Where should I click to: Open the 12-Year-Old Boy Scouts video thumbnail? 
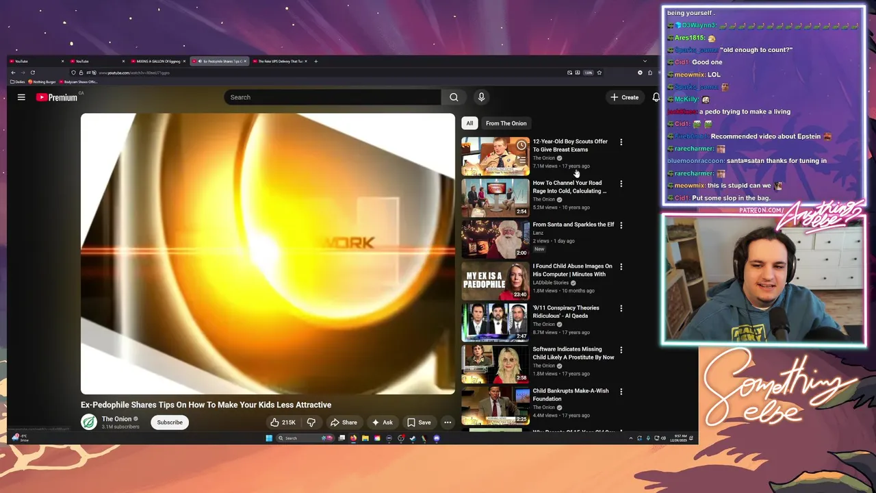(x=495, y=156)
